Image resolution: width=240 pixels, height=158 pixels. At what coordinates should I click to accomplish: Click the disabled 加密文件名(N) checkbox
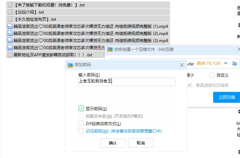click(81, 116)
